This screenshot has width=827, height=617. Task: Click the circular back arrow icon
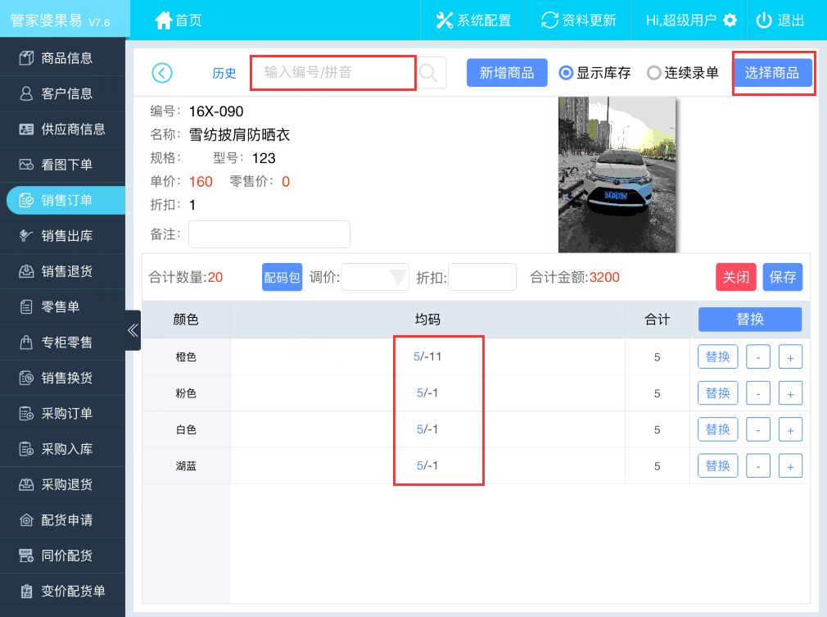[162, 73]
